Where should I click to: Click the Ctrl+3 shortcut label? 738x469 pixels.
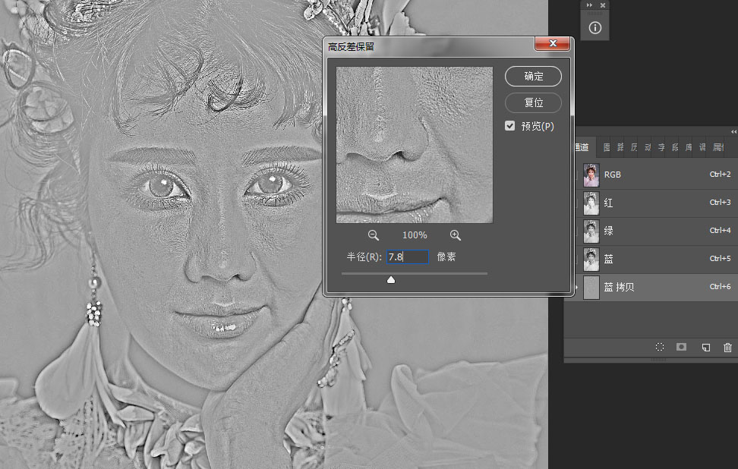(720, 203)
